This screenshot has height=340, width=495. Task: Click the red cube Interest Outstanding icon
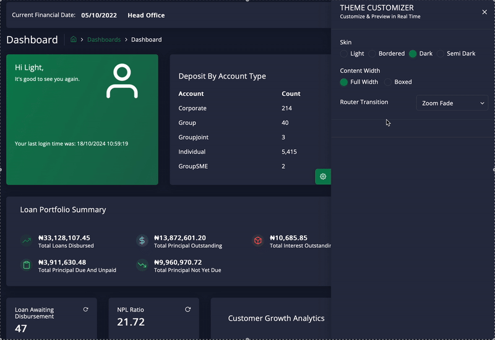[258, 241]
